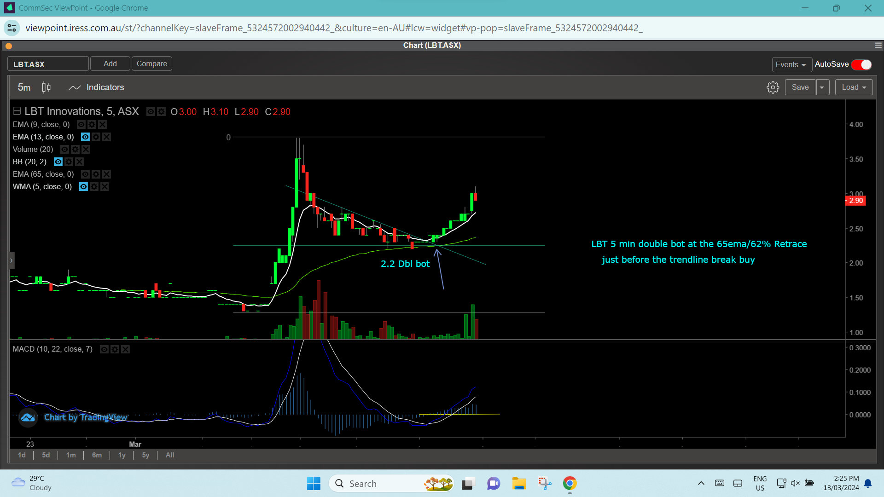Open settings for MACD (10, 22, close, 7)
The width and height of the screenshot is (884, 497).
click(115, 349)
